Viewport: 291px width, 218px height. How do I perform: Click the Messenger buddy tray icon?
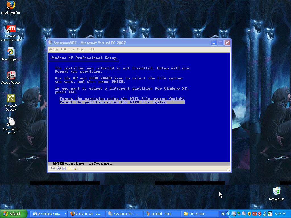tap(265, 214)
